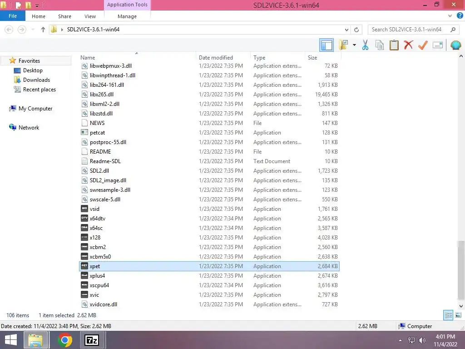The image size is (465, 349).
Task: Select the x64sc application icon
Action: (84, 228)
